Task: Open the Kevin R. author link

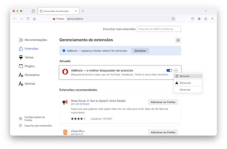Action: pos(79,134)
